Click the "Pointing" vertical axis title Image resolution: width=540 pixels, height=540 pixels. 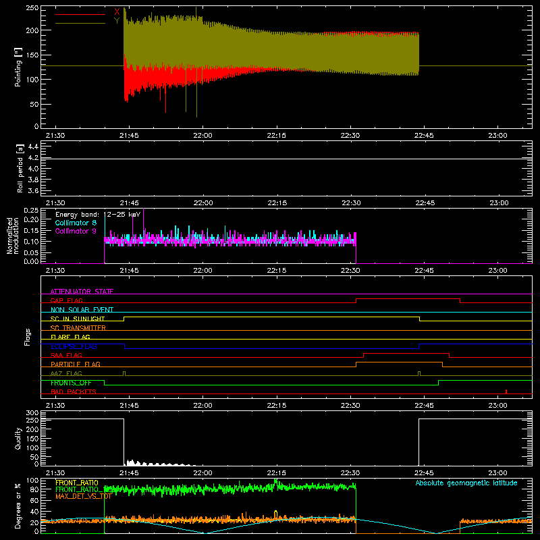coord(18,67)
